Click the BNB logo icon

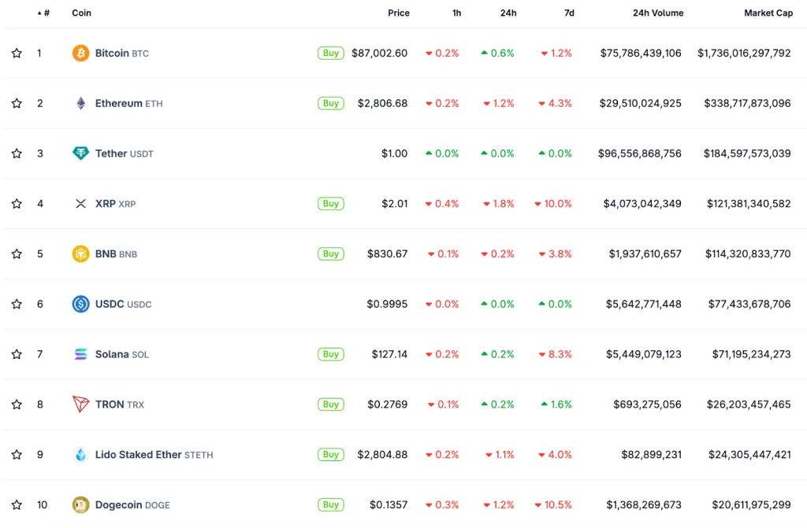tap(80, 254)
